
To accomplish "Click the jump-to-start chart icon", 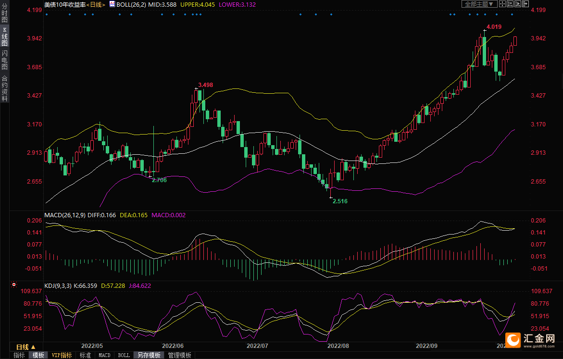I will click(510, 4).
